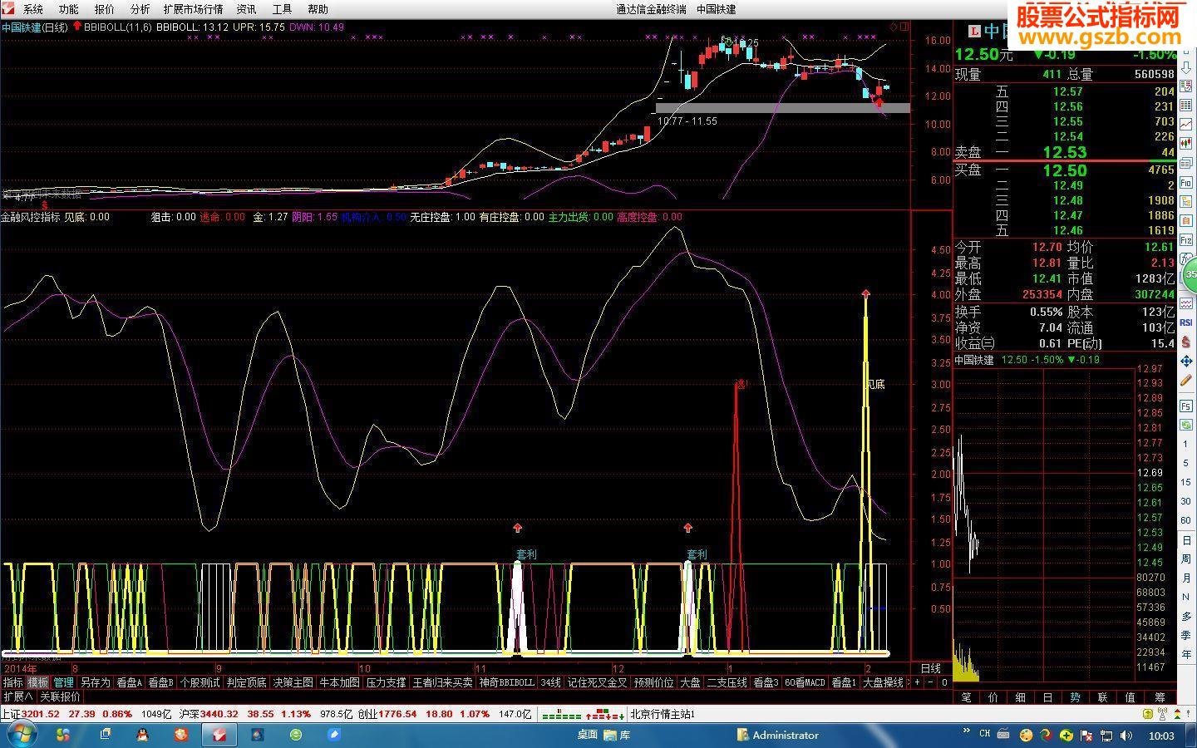Open the Windows Start button
This screenshot has width=1197, height=748.
21,735
